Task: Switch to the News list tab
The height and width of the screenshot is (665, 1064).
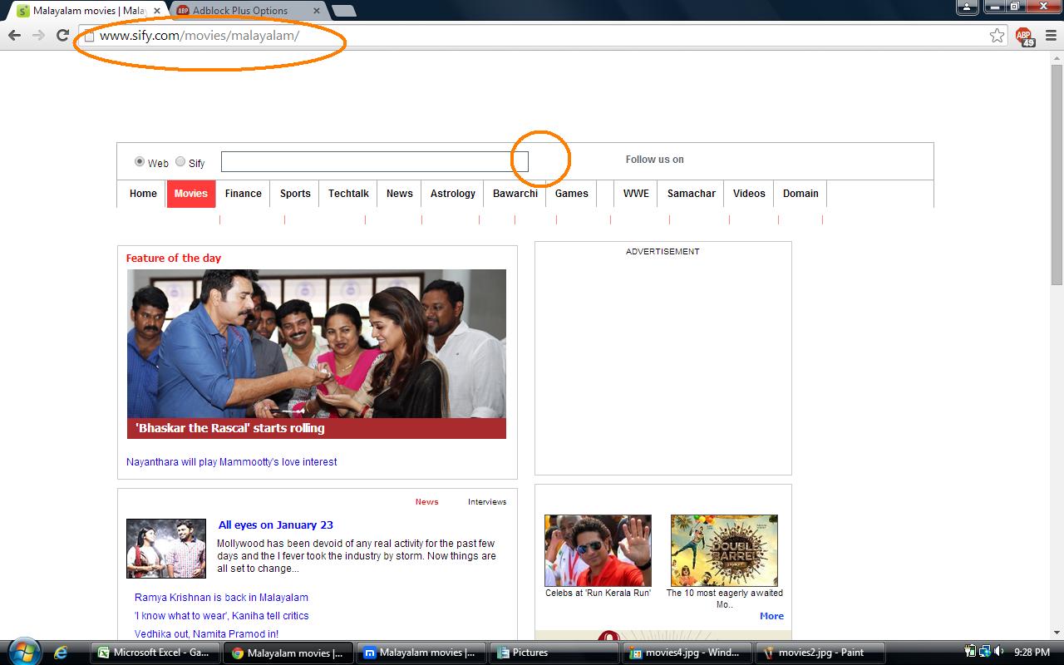Action: (x=427, y=502)
